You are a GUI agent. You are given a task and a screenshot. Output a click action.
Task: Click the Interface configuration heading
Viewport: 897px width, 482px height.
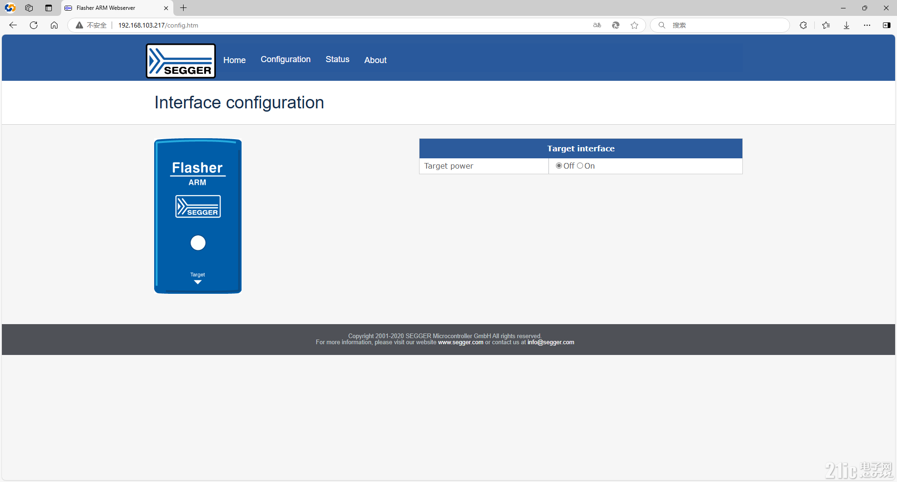[x=239, y=102]
